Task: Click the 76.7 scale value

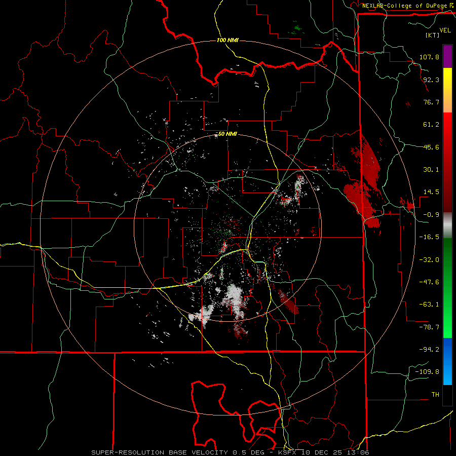Action: (431, 102)
